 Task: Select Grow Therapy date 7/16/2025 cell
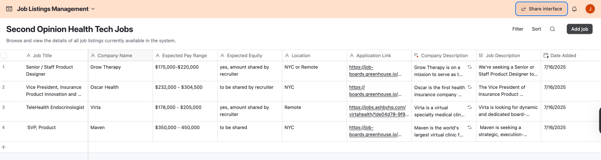pyautogui.click(x=571, y=71)
